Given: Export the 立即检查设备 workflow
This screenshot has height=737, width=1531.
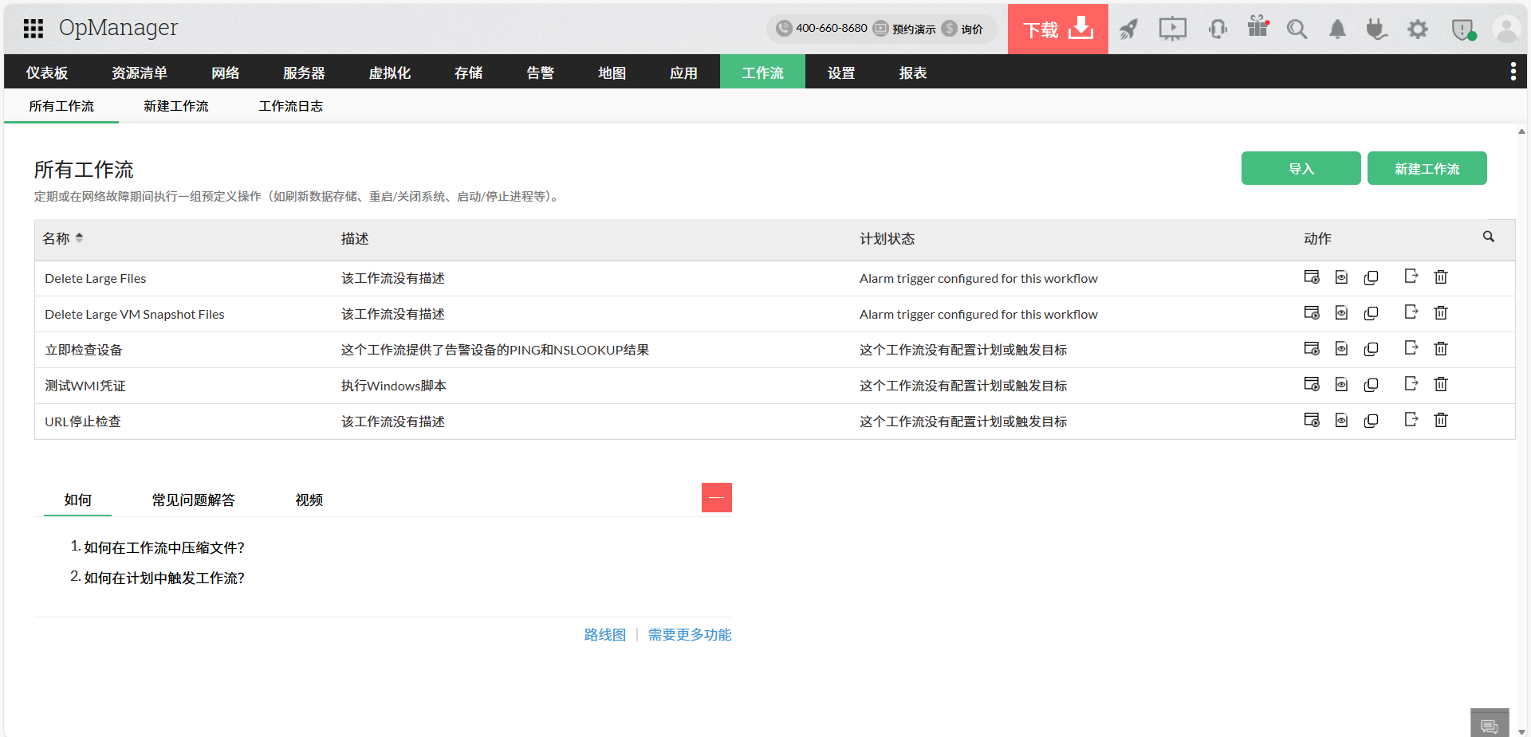Looking at the screenshot, I should point(1411,348).
